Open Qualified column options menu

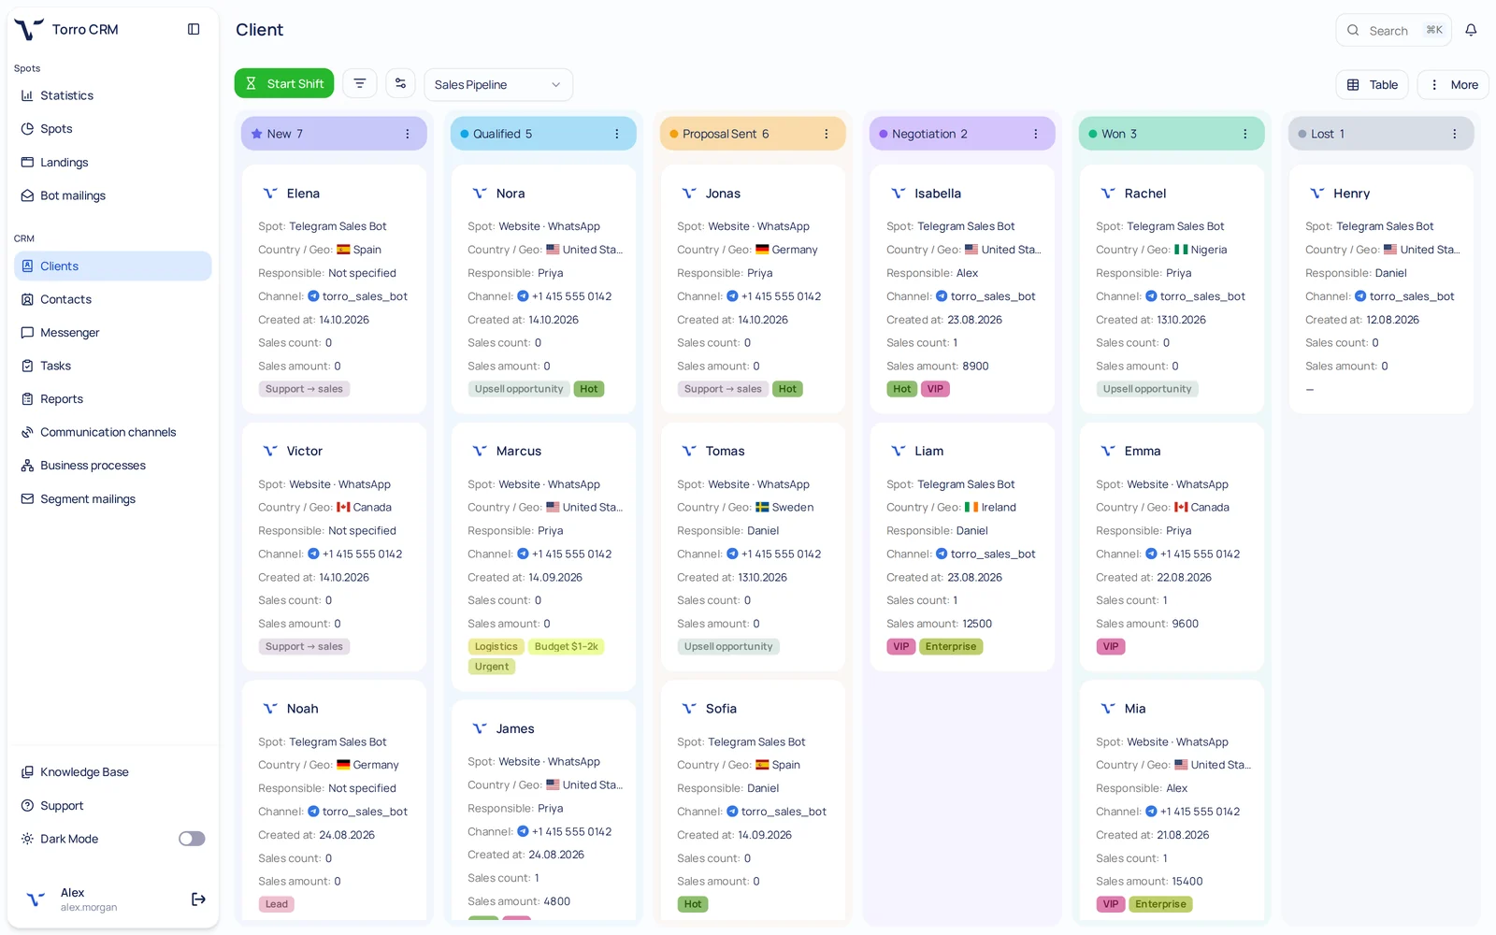617,134
